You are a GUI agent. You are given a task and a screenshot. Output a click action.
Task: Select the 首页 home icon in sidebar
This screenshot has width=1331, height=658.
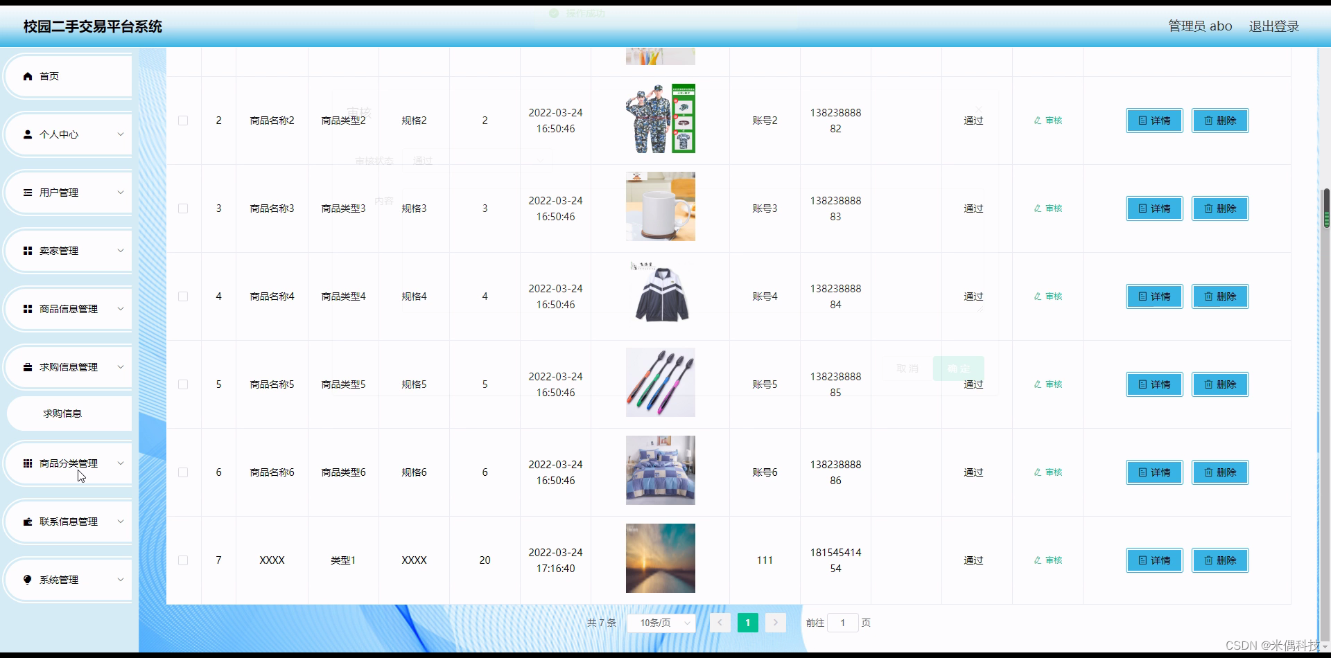point(28,76)
